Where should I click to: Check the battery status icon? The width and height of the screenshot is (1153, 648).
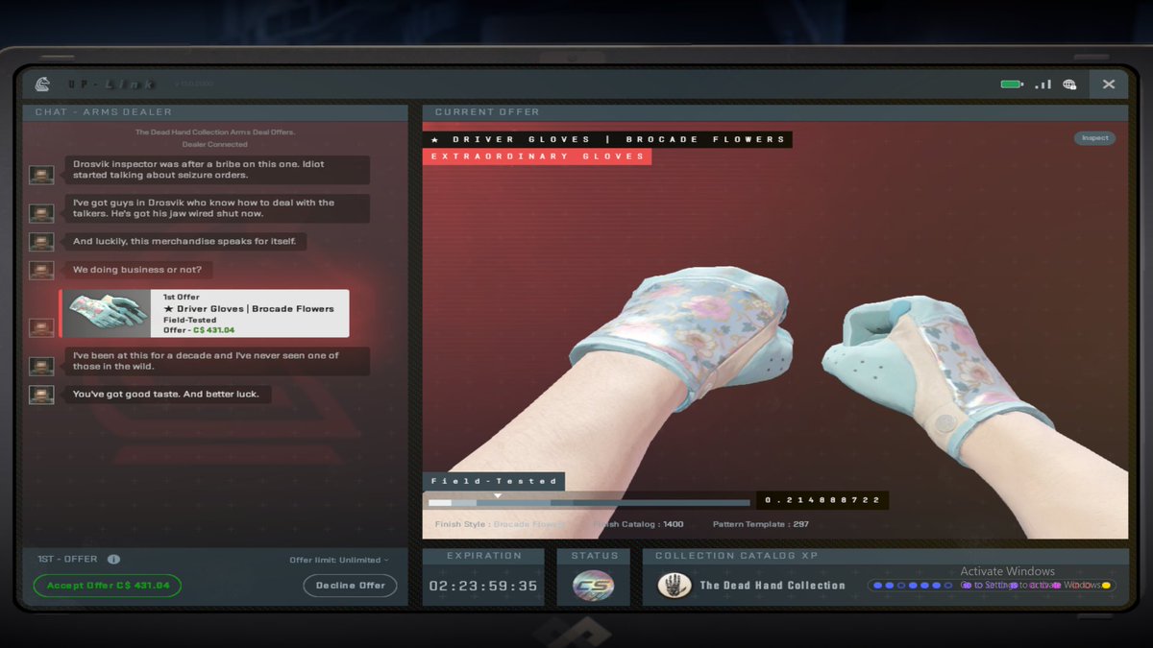tap(1012, 84)
